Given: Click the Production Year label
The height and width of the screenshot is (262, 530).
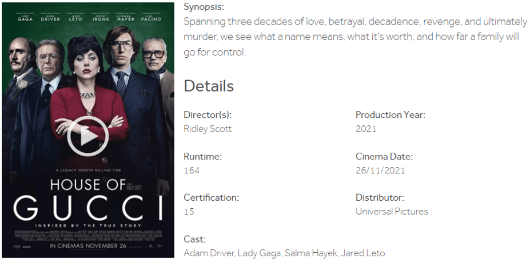Looking at the screenshot, I should (x=390, y=114).
